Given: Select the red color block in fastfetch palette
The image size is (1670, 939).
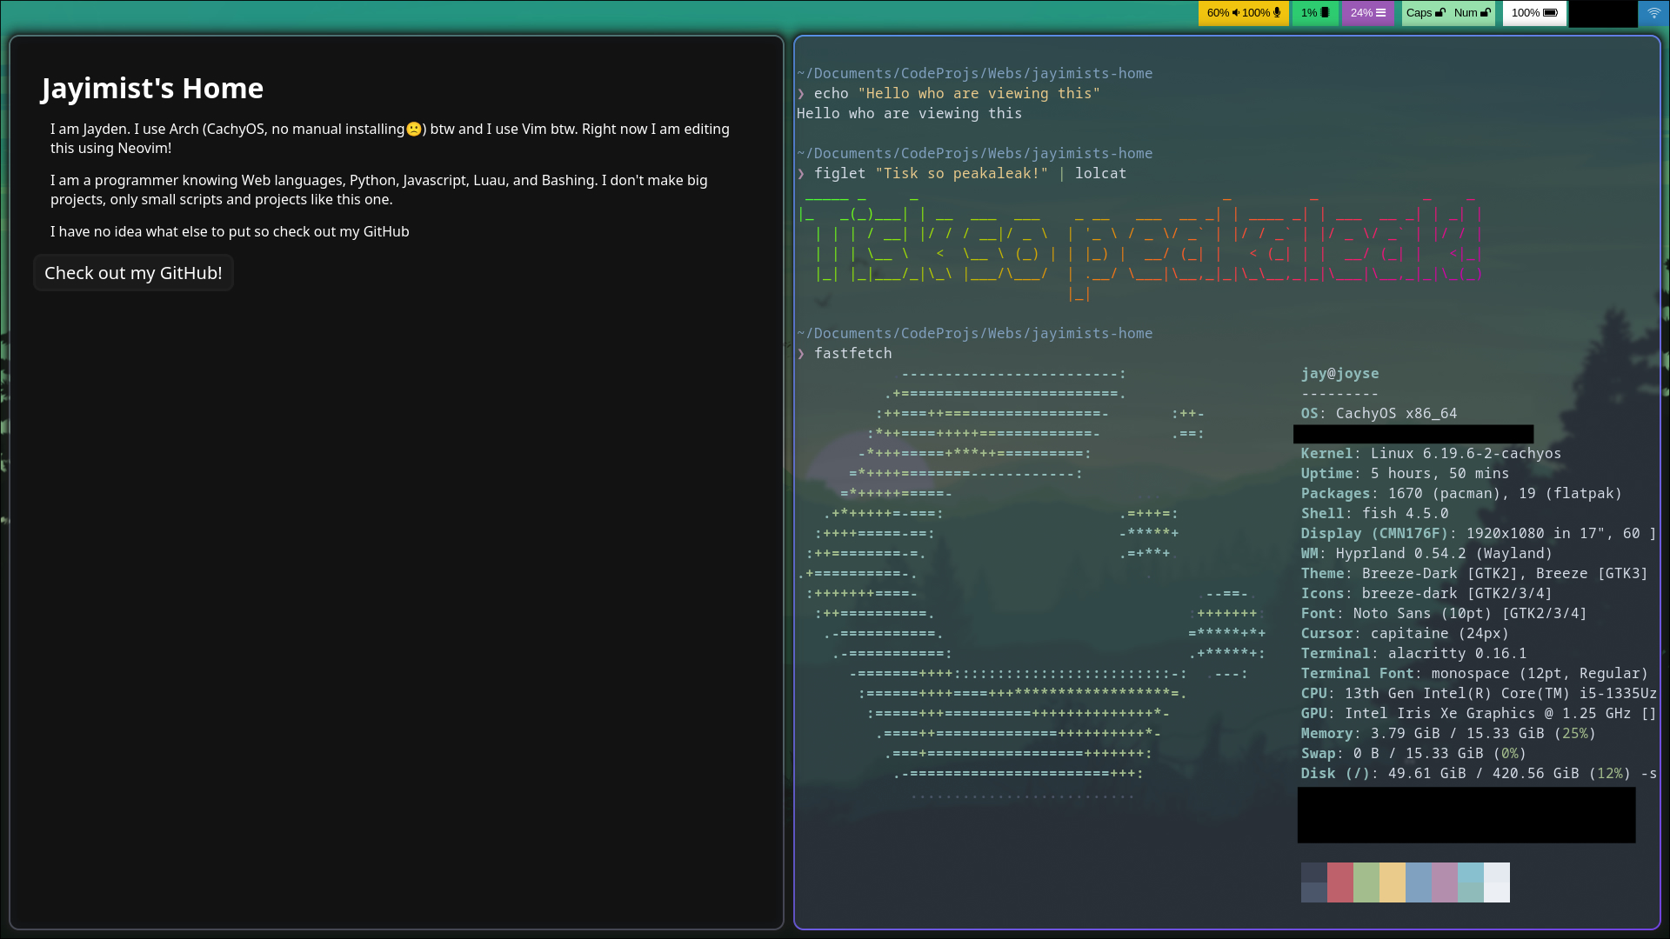Looking at the screenshot, I should [1339, 882].
